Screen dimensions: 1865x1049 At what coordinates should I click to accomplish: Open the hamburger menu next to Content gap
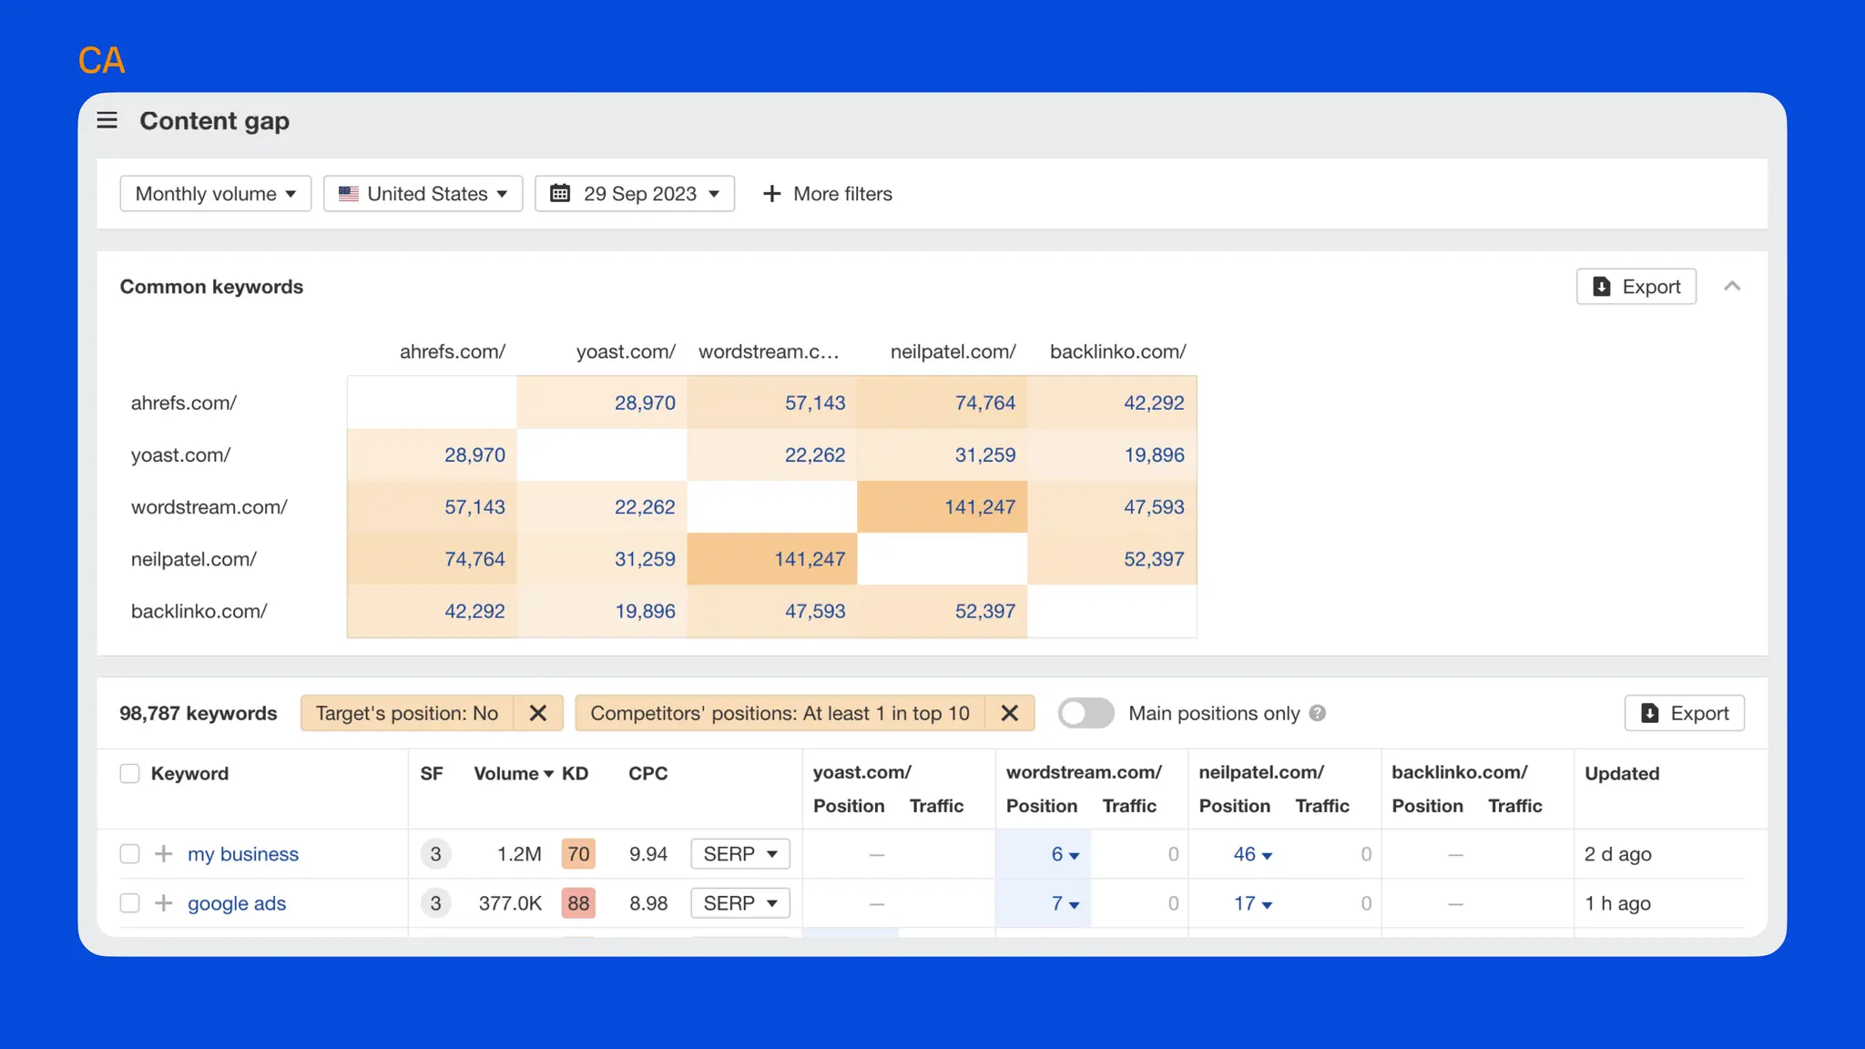(x=107, y=120)
